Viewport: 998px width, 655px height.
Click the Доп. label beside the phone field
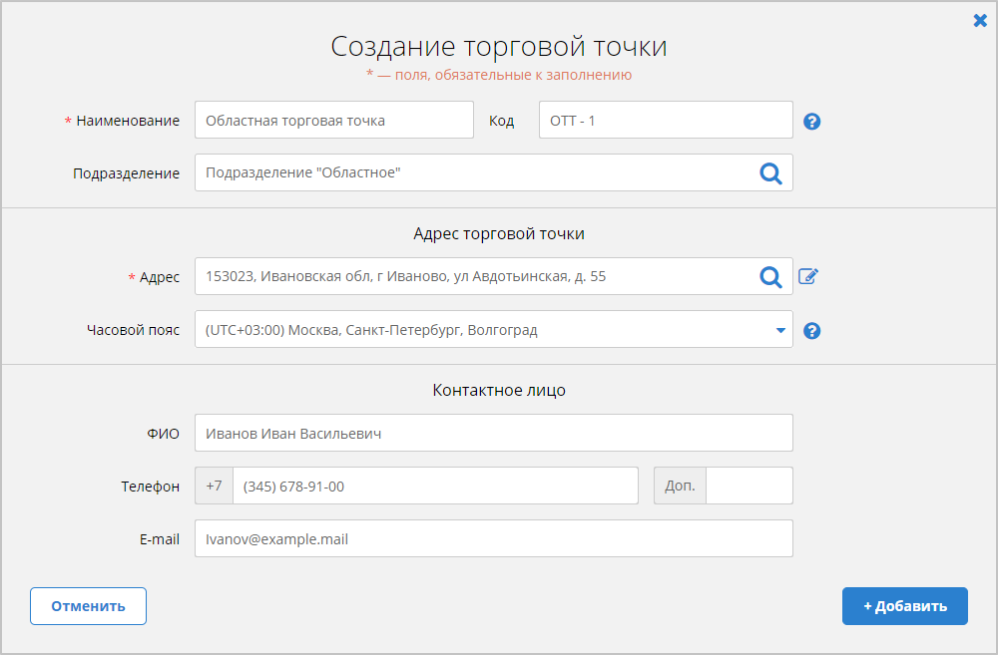680,487
